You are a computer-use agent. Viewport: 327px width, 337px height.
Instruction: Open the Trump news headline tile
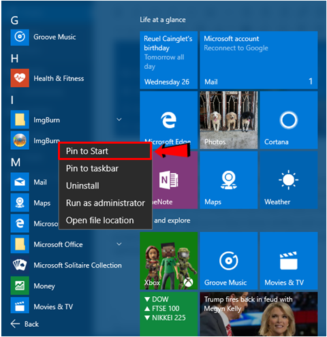click(x=259, y=314)
